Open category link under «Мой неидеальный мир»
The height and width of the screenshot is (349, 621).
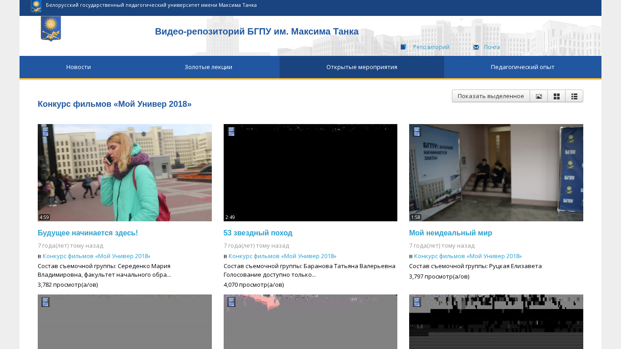pyautogui.click(x=468, y=256)
